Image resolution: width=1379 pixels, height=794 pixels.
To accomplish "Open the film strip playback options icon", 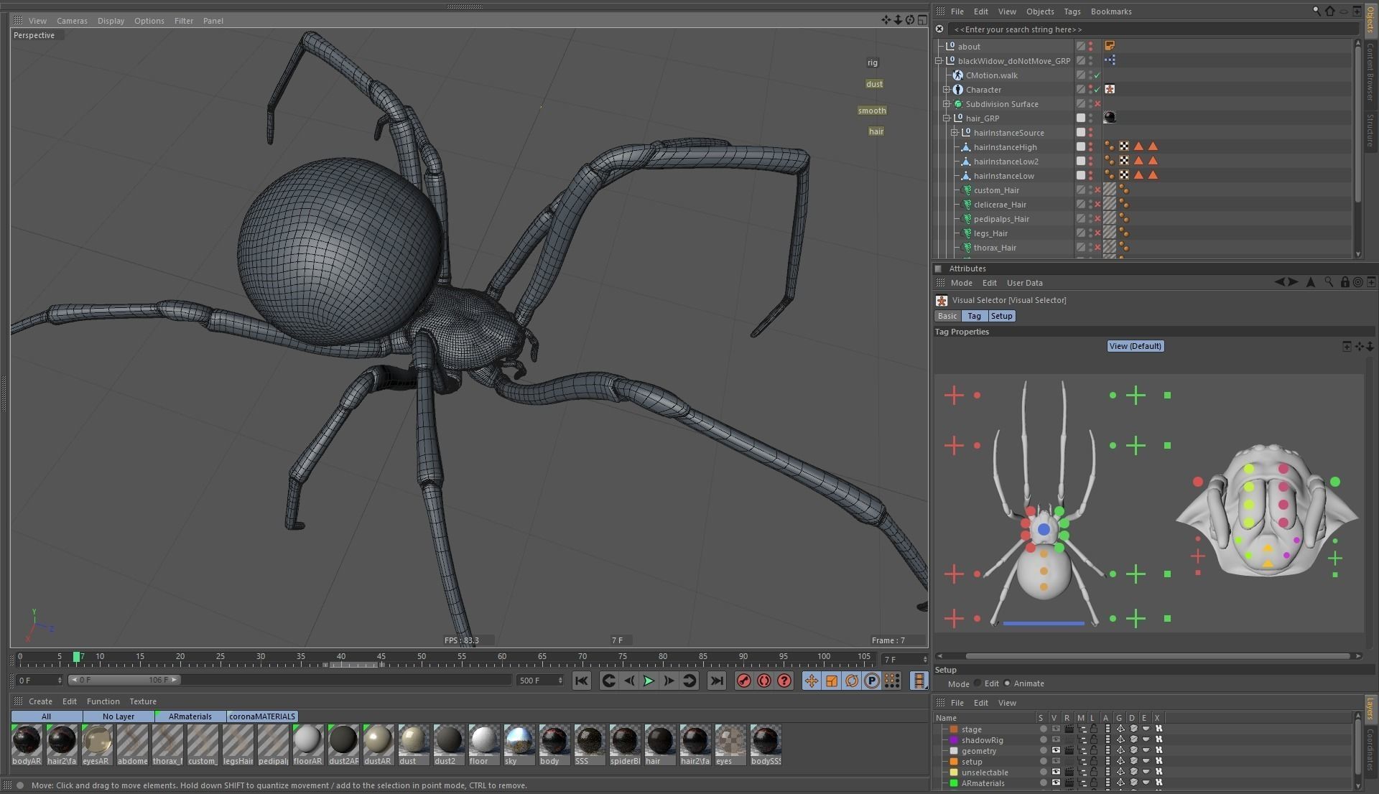I will pyautogui.click(x=919, y=681).
